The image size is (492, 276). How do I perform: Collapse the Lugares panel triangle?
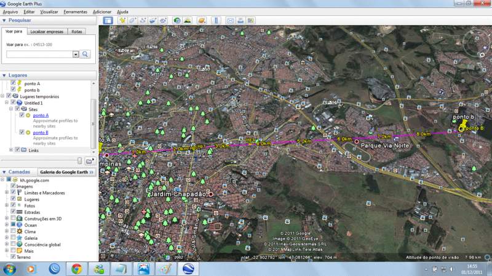pyautogui.click(x=4, y=75)
